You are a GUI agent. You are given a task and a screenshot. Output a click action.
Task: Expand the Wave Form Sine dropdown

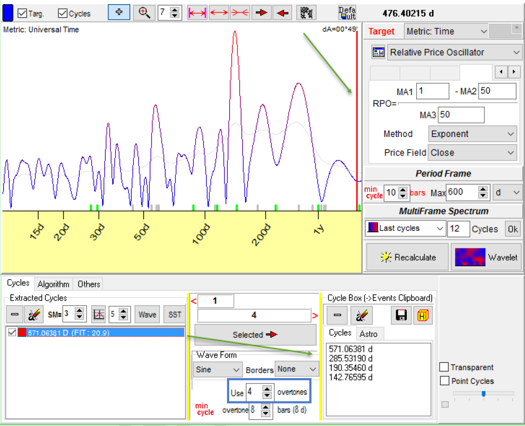click(218, 369)
